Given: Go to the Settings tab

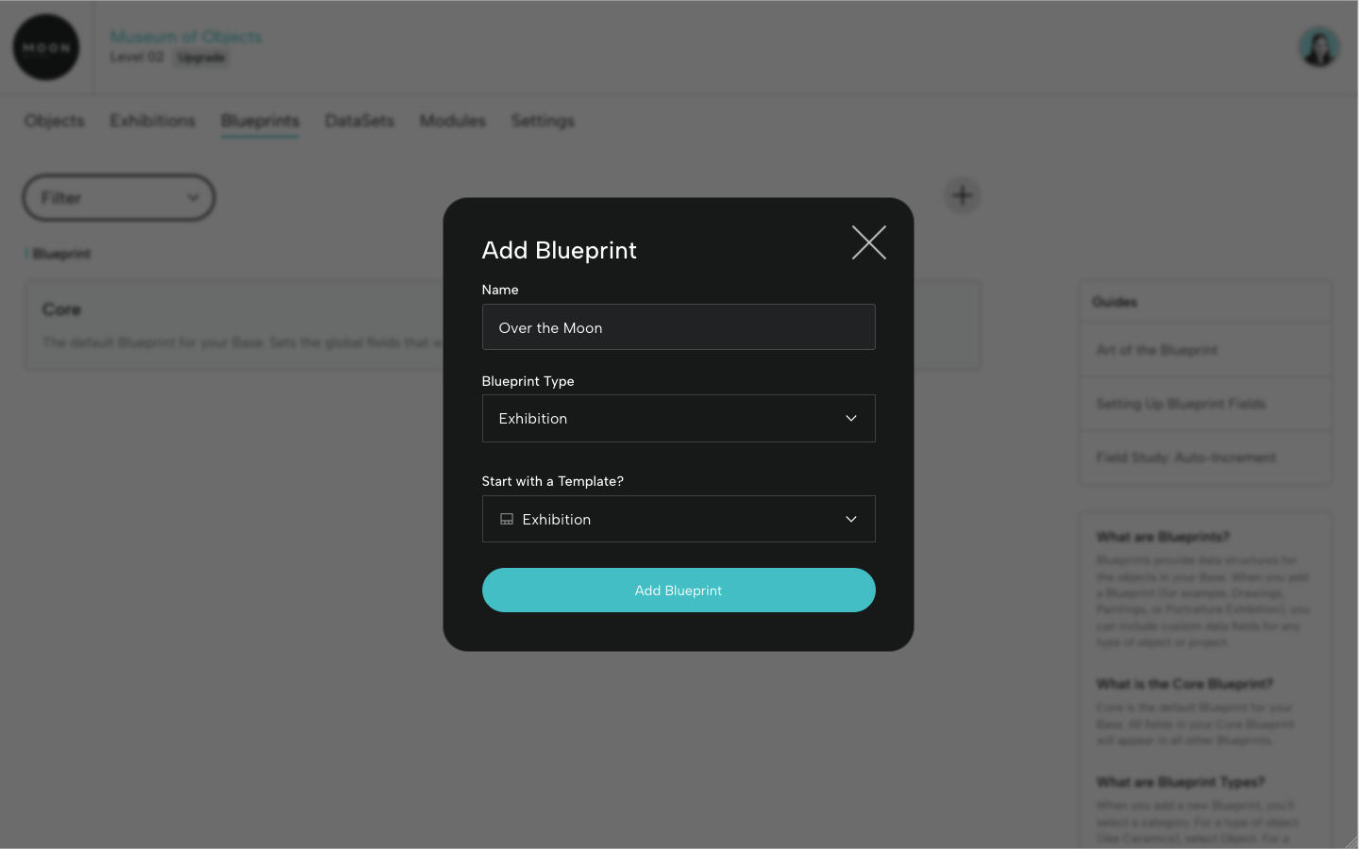Looking at the screenshot, I should [542, 121].
